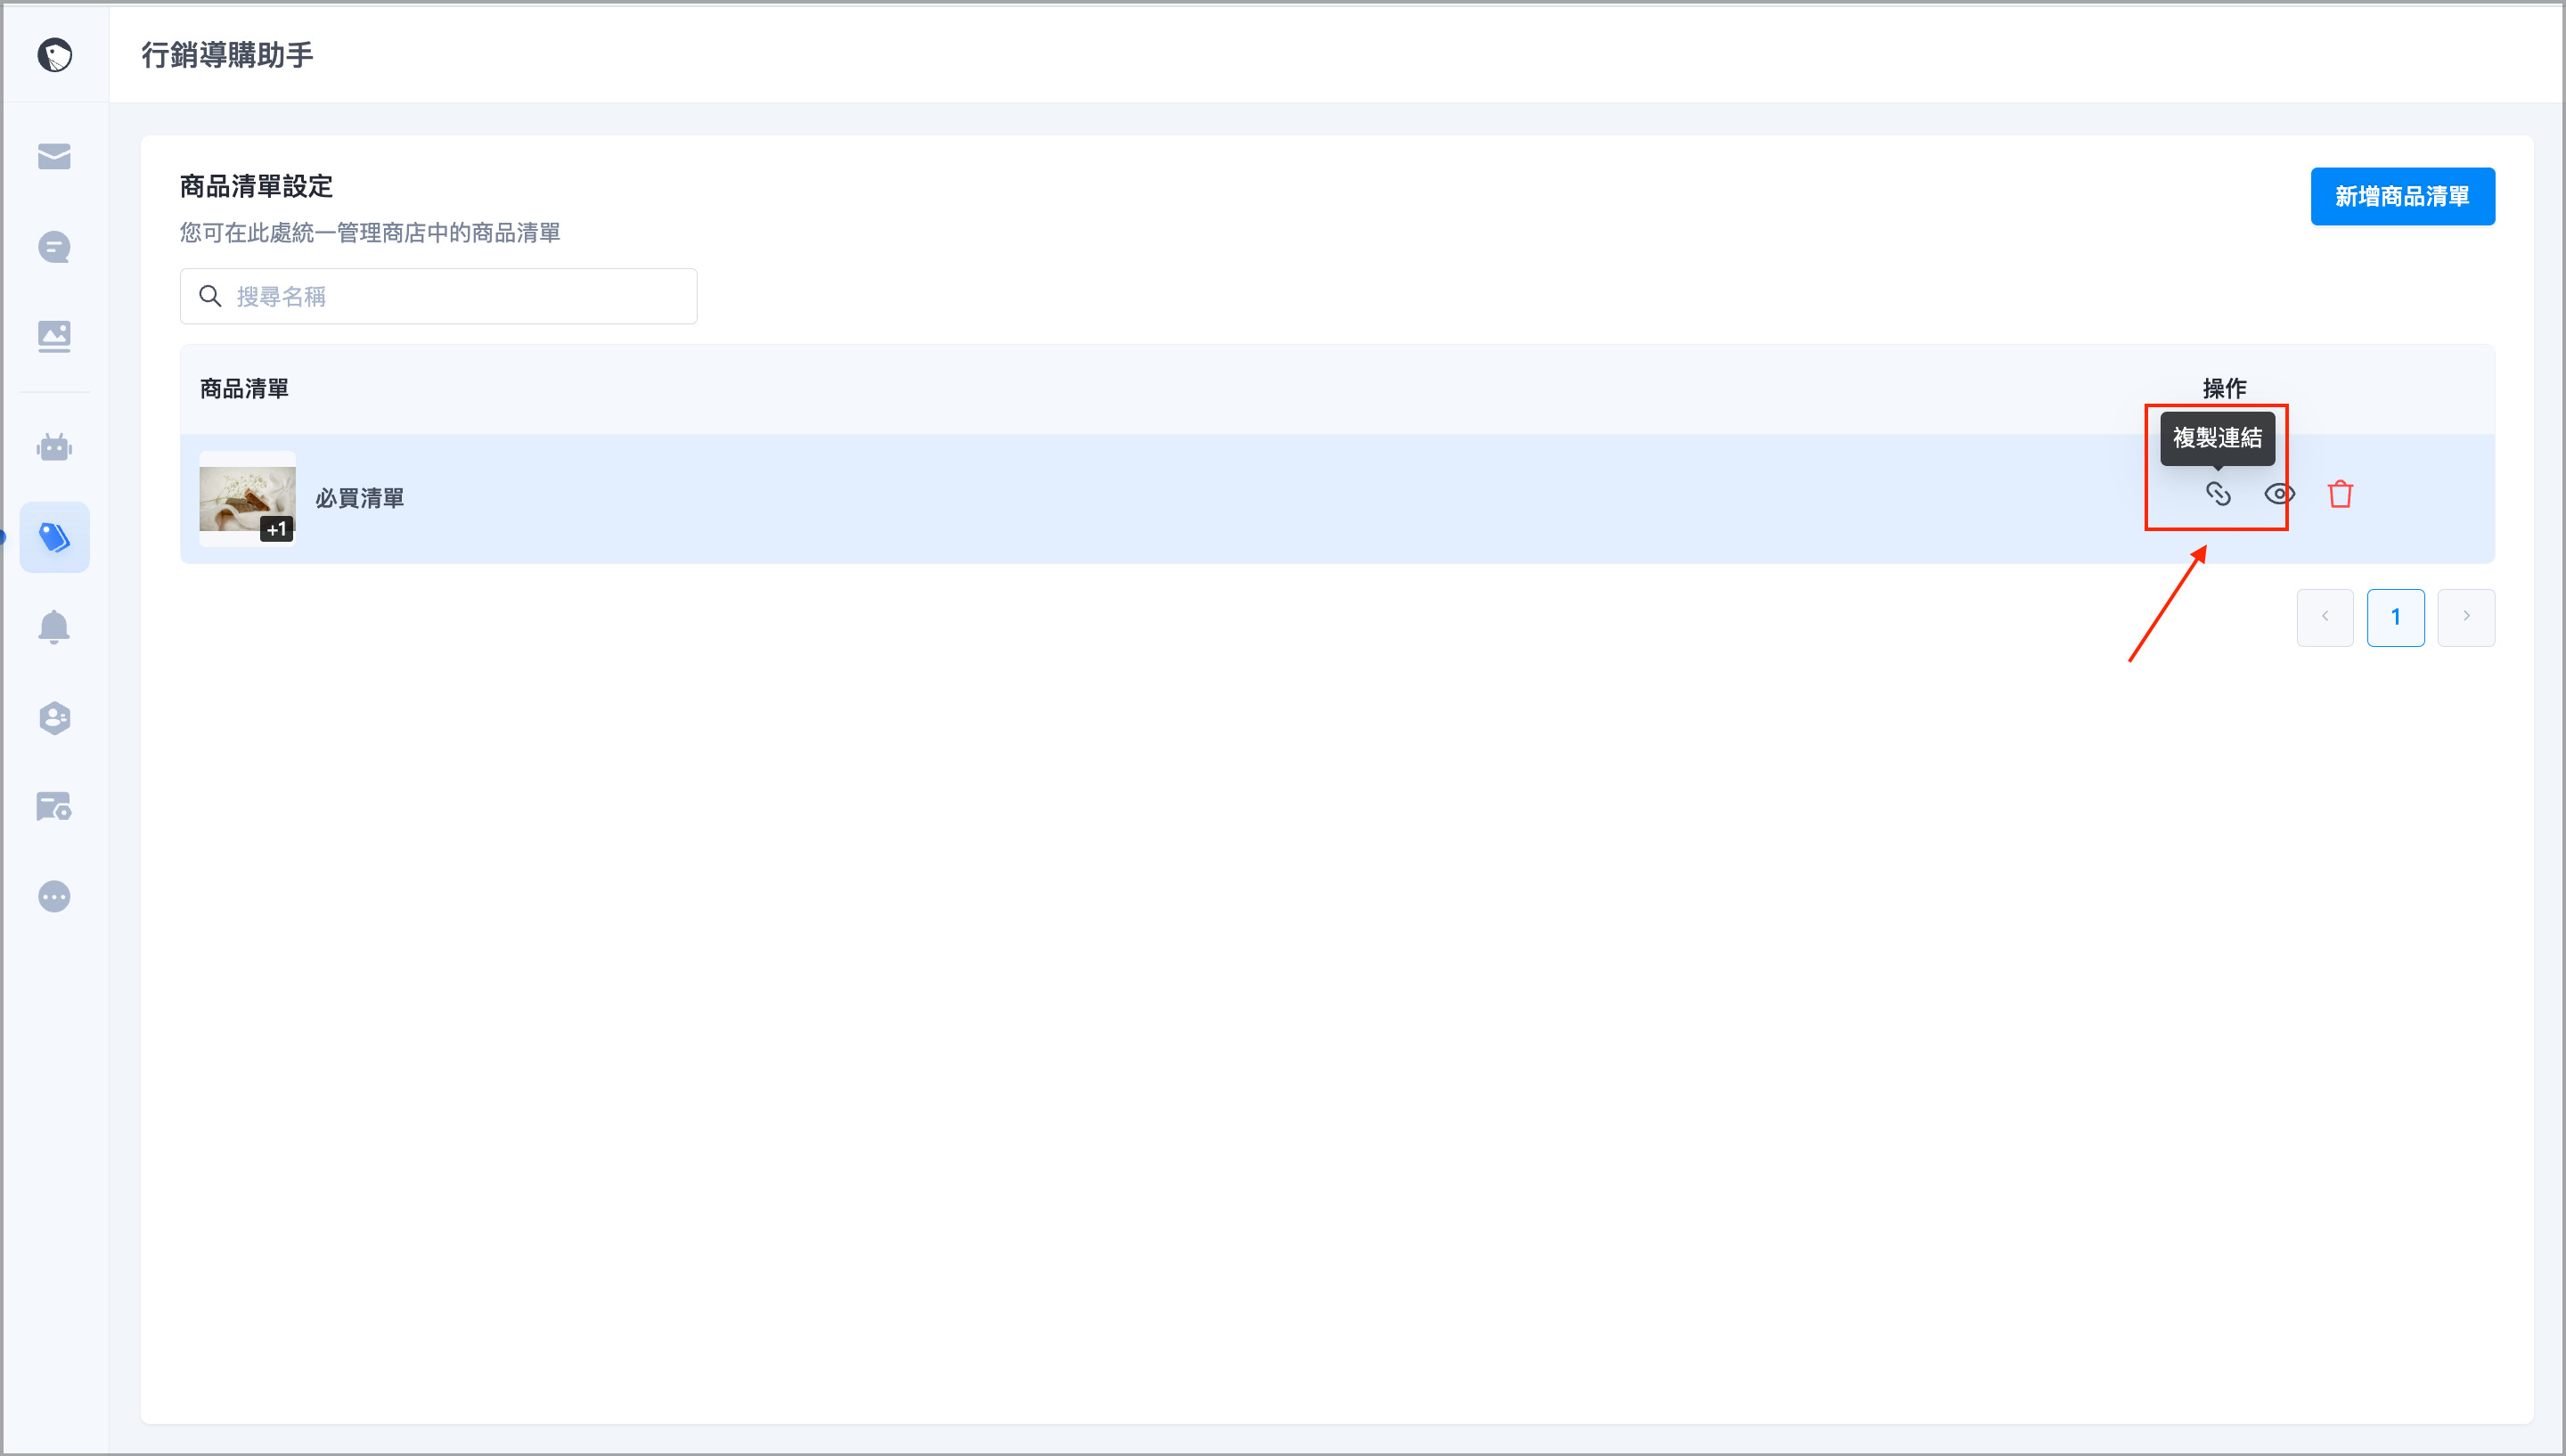Open the customer profile hexagon icon
Image resolution: width=2566 pixels, height=1456 pixels.
tap(54, 717)
